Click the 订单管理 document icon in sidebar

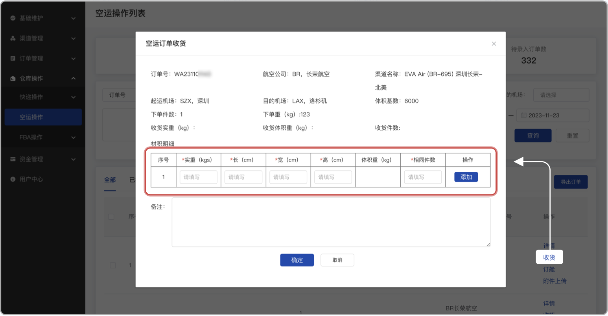pos(13,58)
